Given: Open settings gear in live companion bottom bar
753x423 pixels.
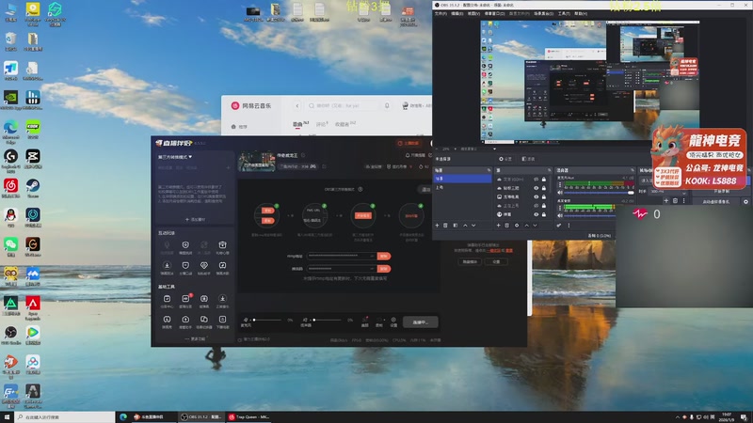Looking at the screenshot, I should pos(393,320).
